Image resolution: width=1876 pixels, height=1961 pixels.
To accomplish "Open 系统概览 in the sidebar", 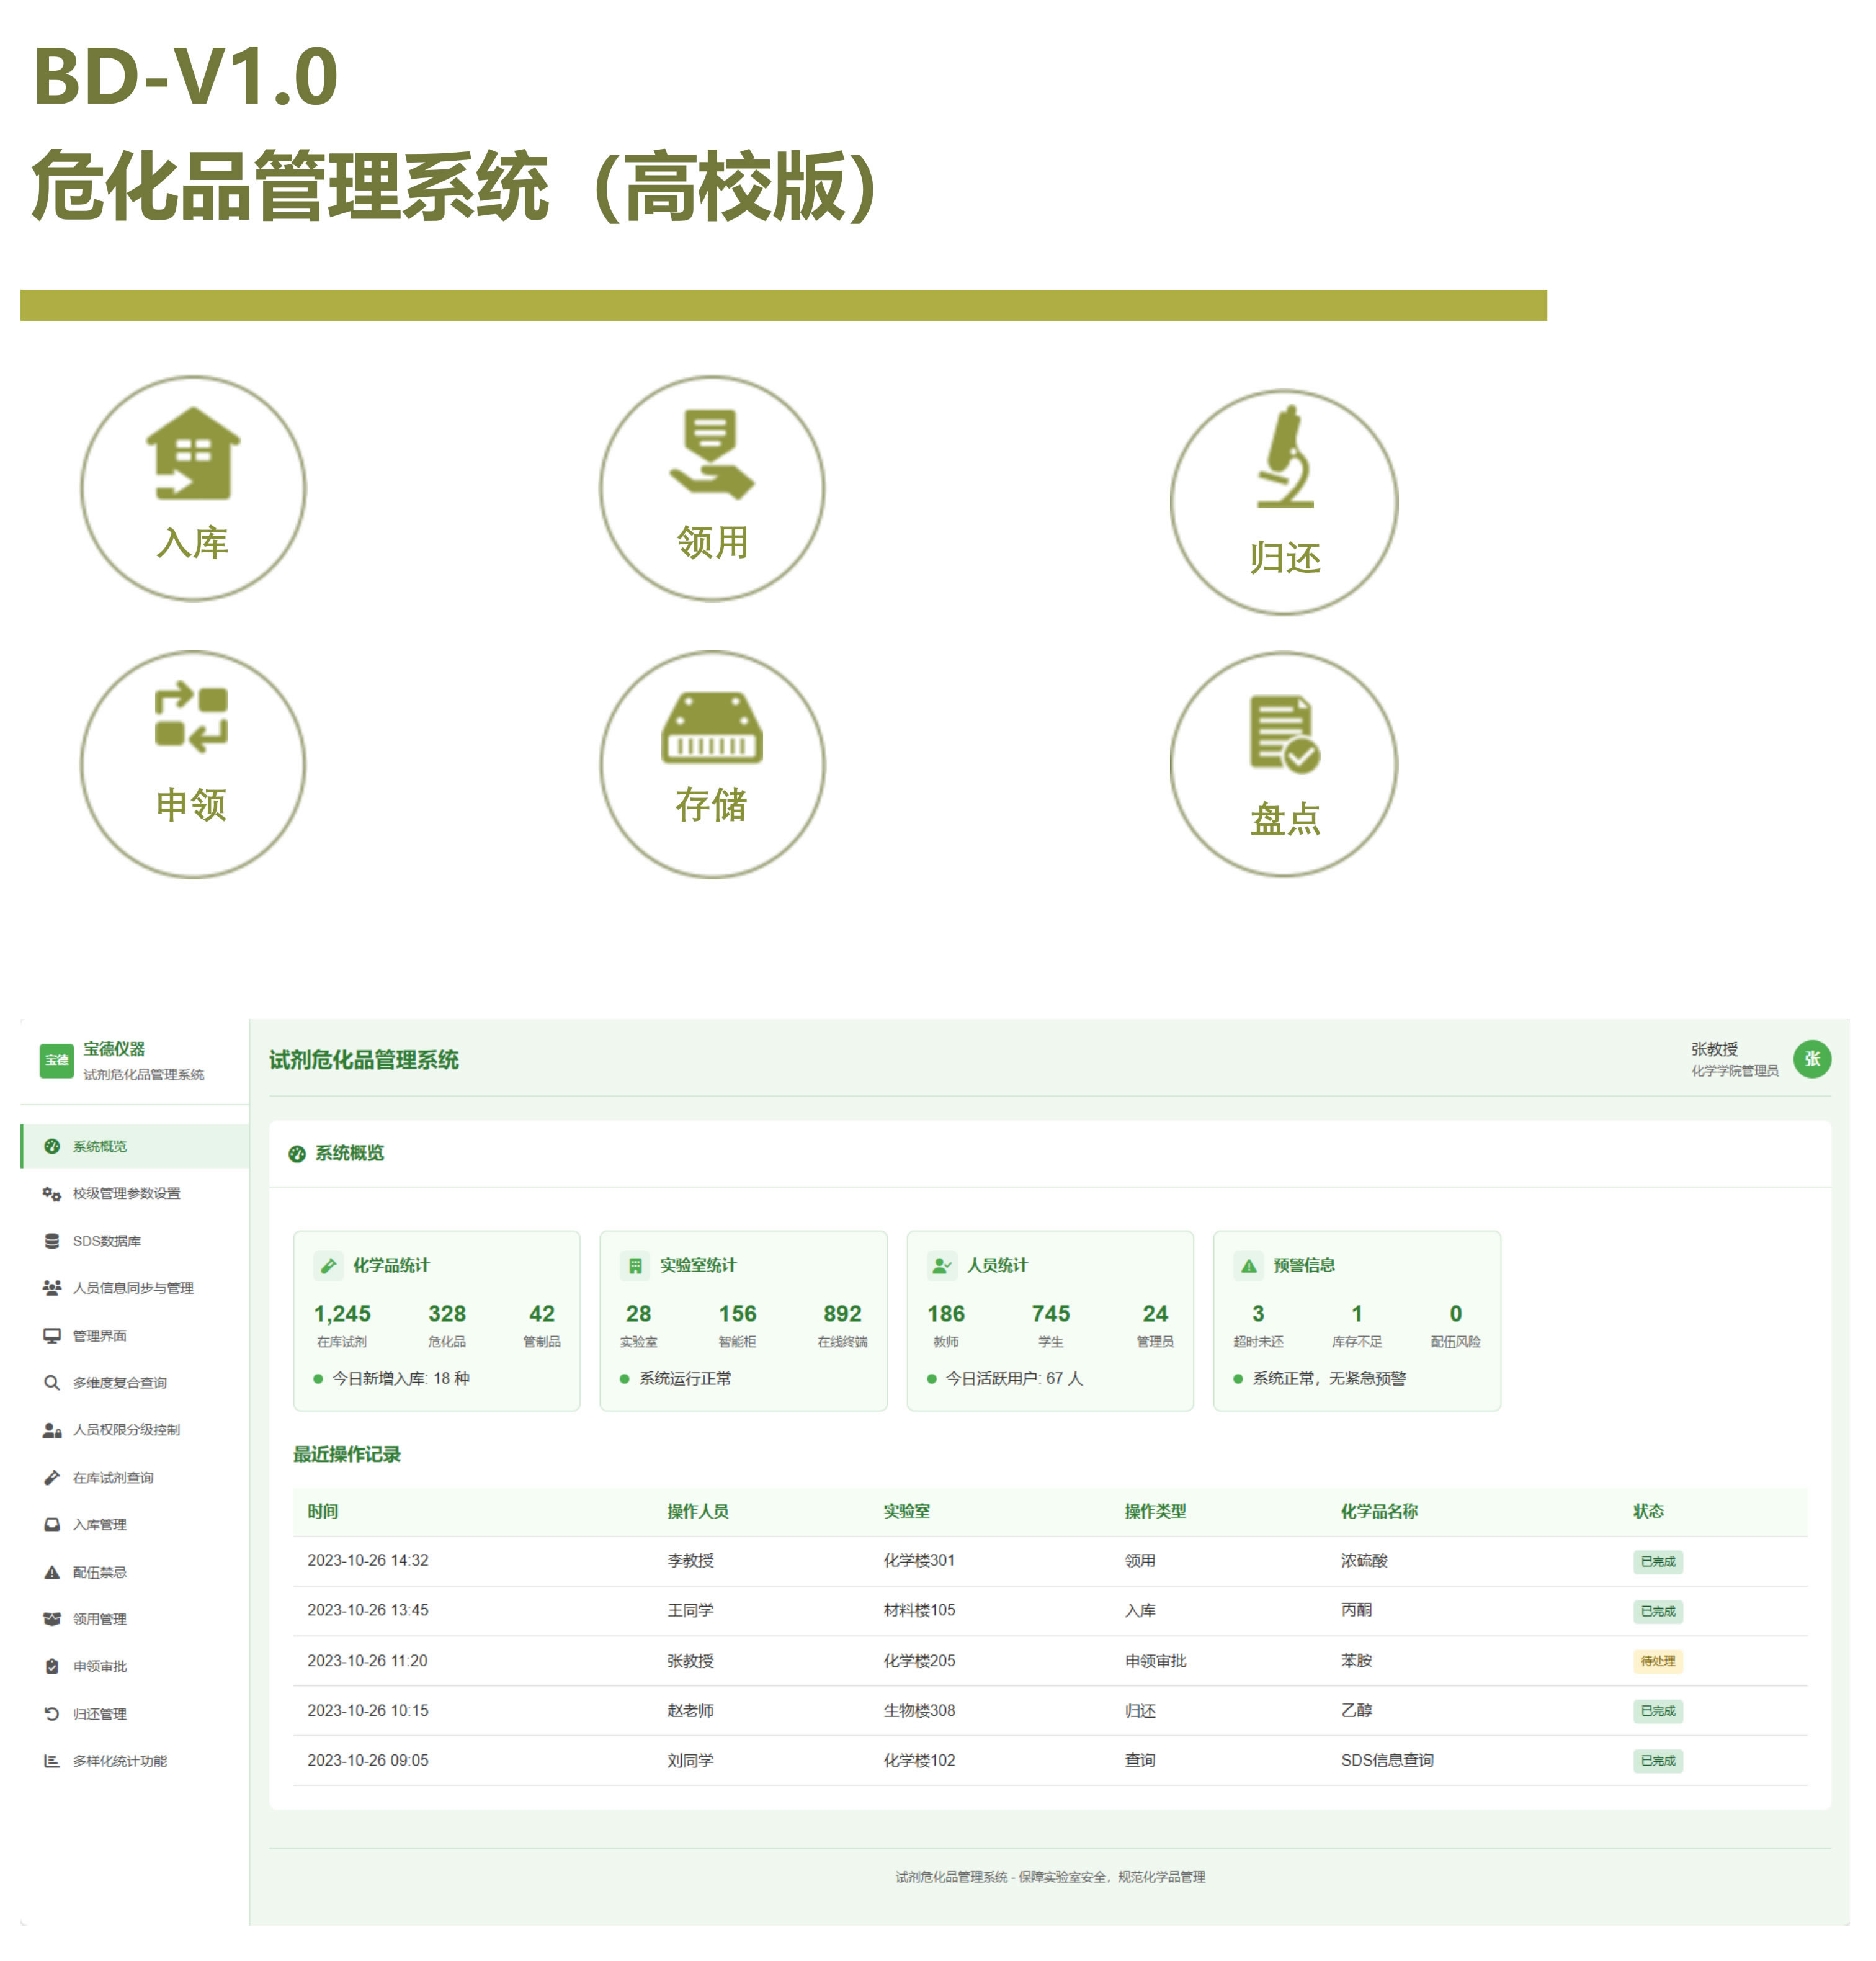I will [100, 1147].
